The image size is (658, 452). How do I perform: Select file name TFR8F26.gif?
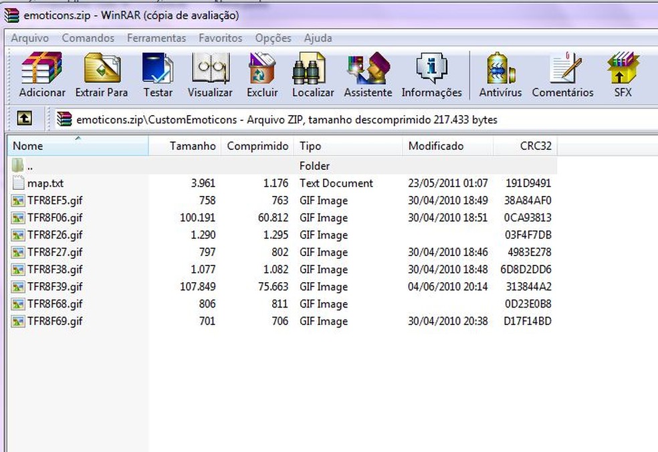point(55,235)
